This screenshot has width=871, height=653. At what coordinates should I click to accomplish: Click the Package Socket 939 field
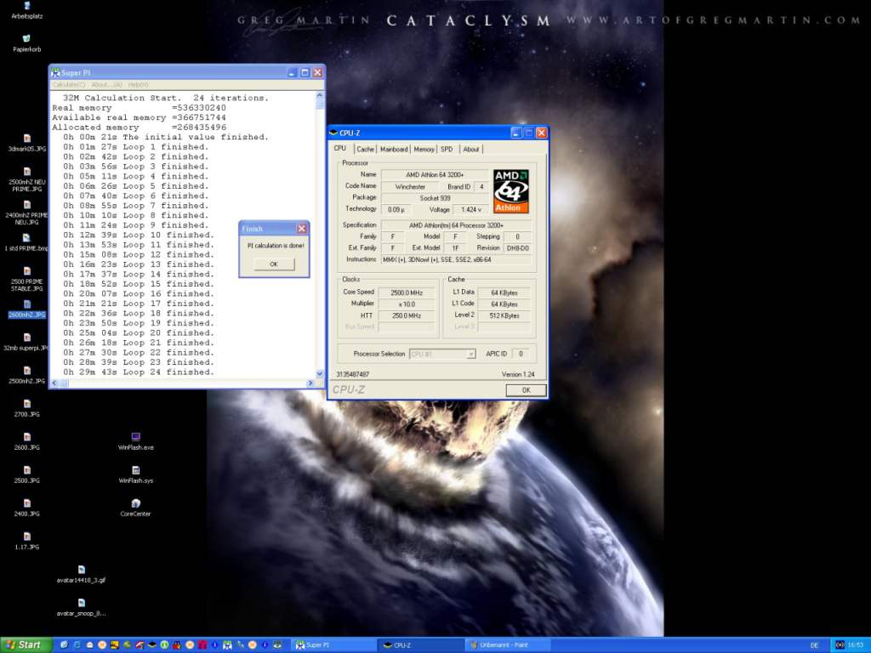435,198
